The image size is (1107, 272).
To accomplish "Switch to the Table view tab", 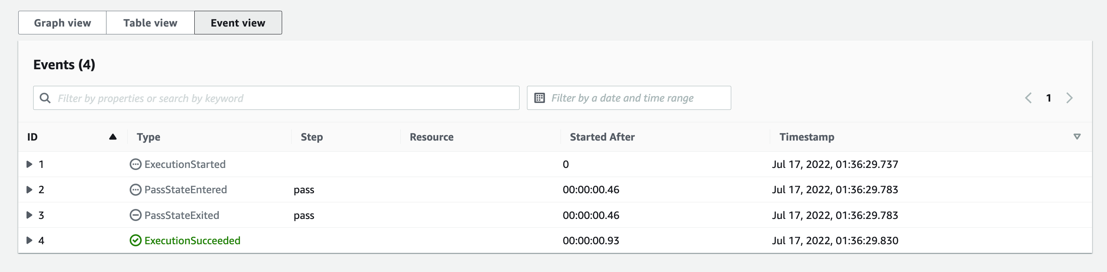I will [150, 23].
